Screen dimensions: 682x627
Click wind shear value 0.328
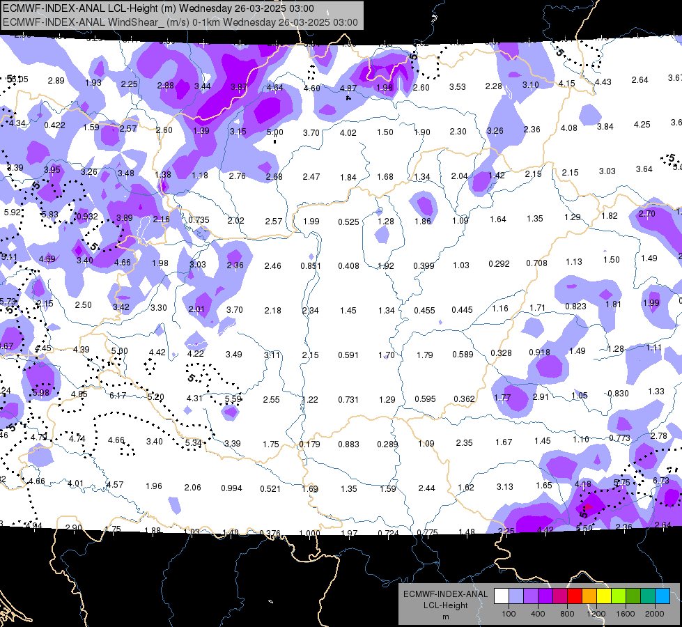tap(501, 353)
